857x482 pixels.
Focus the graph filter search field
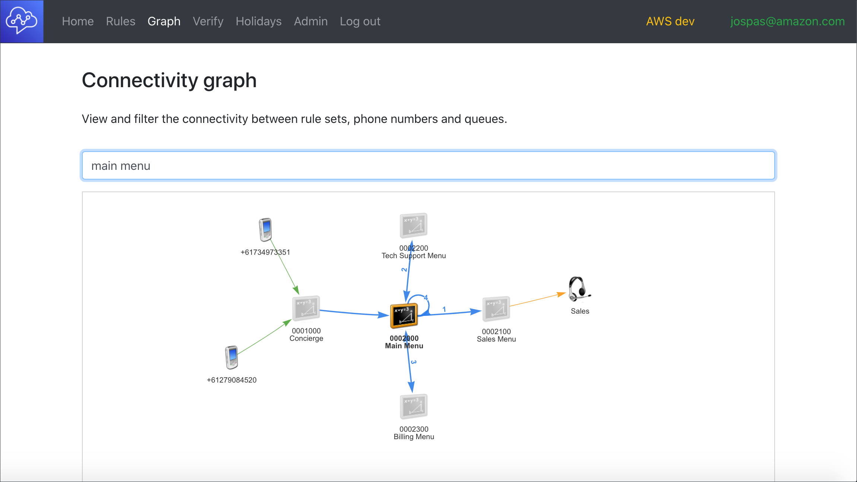428,166
